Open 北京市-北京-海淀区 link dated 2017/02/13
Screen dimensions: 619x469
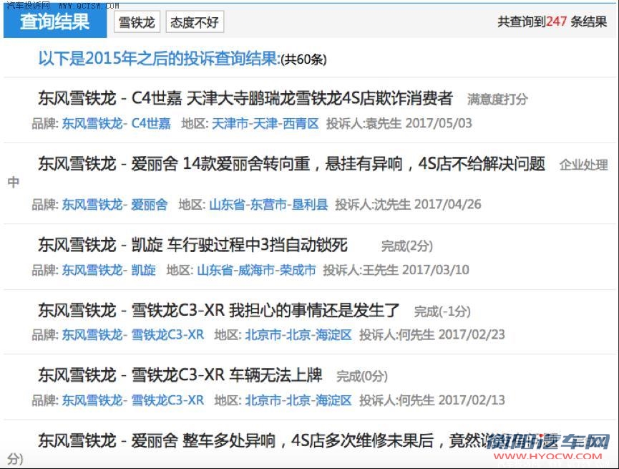(x=298, y=400)
